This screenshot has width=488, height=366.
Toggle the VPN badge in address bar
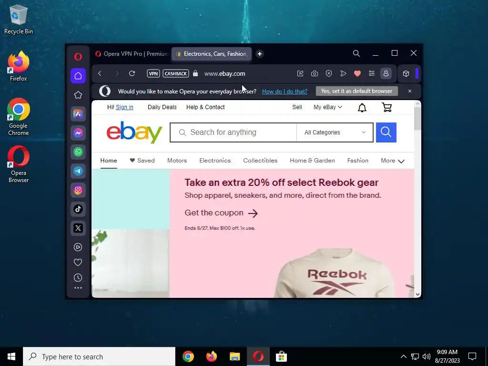153,73
